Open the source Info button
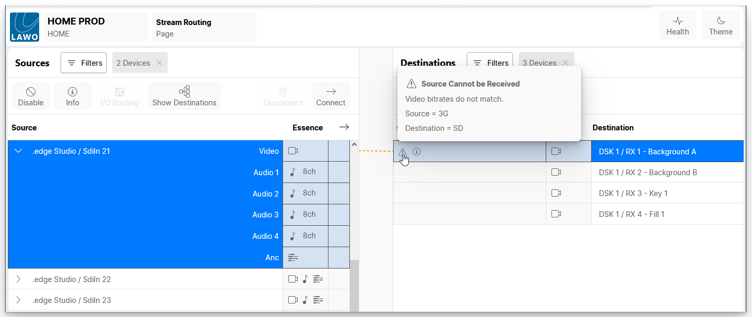The image size is (752, 317). pos(73,96)
